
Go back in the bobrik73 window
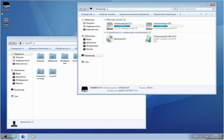10,43
